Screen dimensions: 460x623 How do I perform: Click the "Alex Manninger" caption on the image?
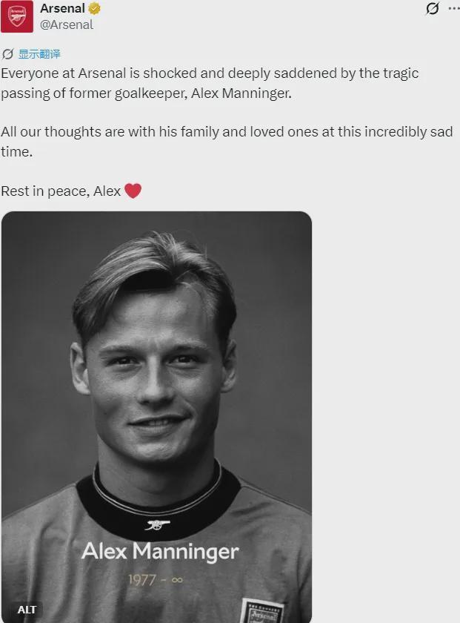(x=160, y=552)
